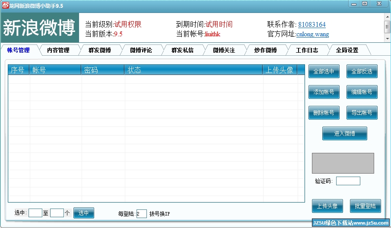Select the 群发私信 tab
This screenshot has width=391, height=228.
(182, 50)
